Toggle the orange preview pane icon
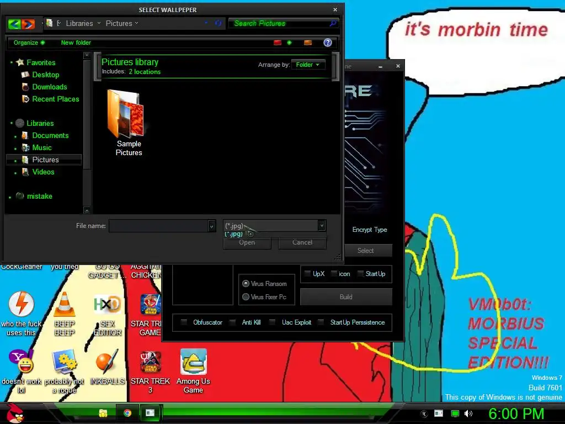 point(308,43)
